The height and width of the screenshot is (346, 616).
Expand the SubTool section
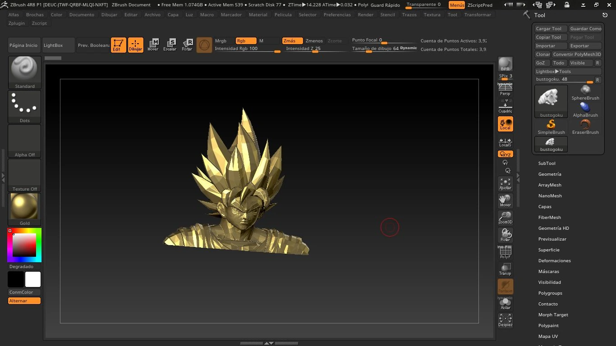pos(547,163)
